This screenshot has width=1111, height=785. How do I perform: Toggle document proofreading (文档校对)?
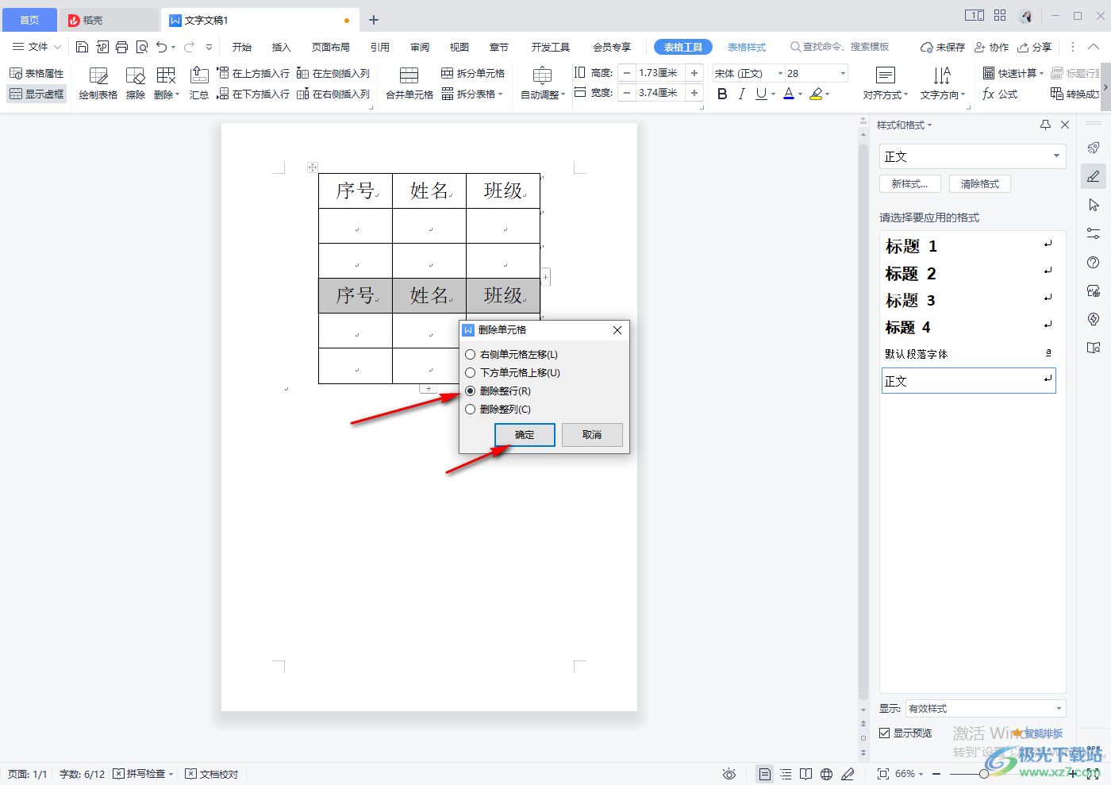point(212,774)
